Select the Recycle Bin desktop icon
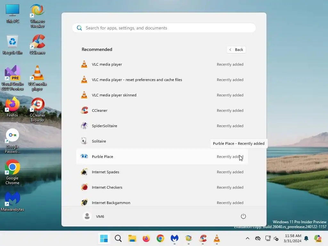Screen dimensions: 328x246 tap(12, 45)
